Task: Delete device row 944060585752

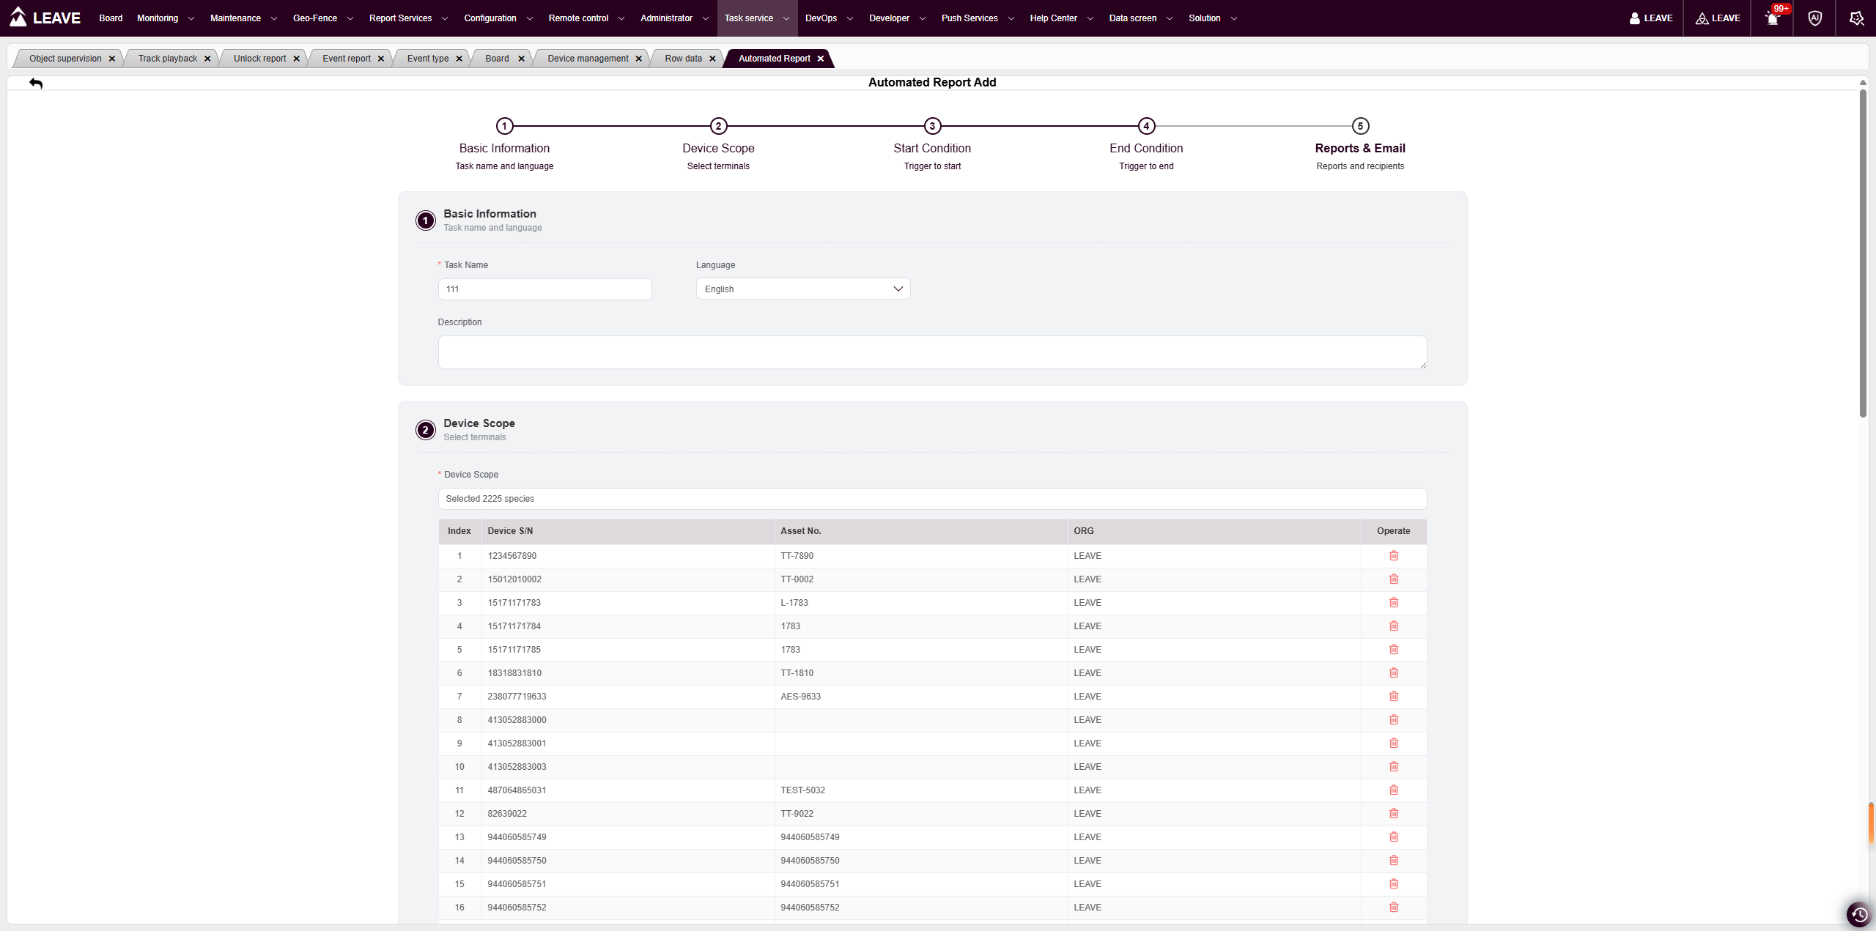Action: click(1394, 908)
